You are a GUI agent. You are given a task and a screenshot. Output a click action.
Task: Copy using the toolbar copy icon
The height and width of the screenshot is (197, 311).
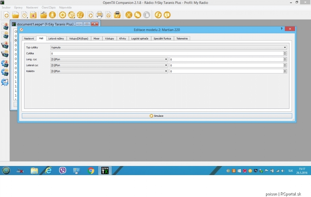pyautogui.click(x=138, y=15)
